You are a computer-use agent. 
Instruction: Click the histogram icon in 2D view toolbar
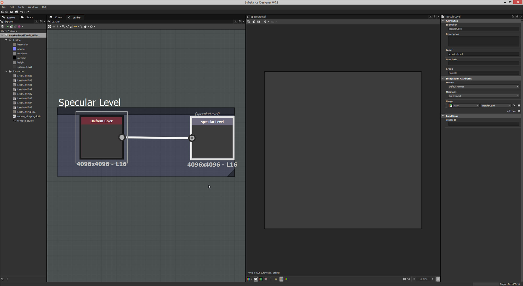click(276, 279)
